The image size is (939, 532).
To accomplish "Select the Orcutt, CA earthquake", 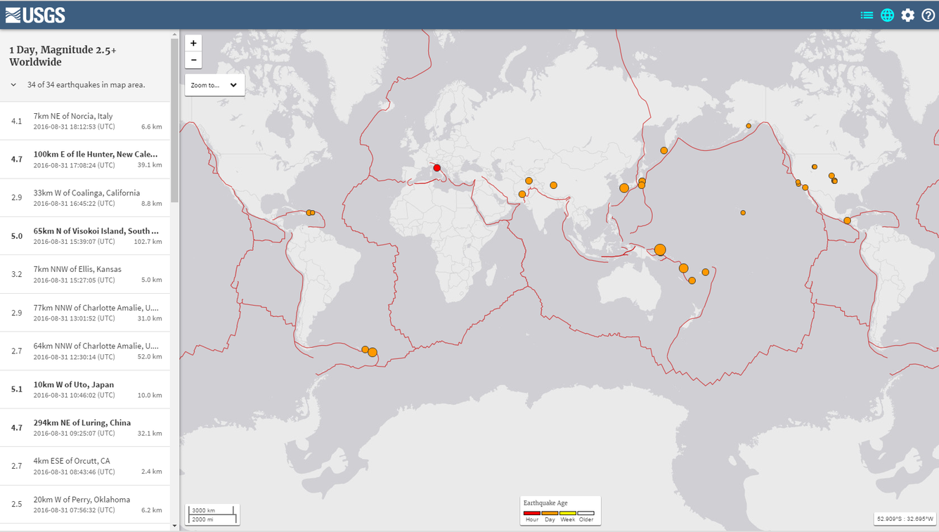I will point(85,466).
